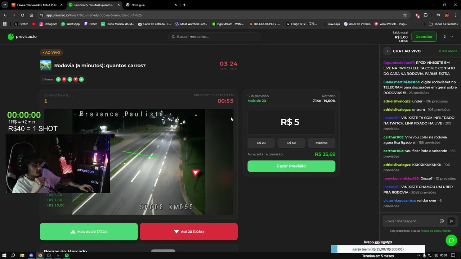
Task: Click the previsao.io logo
Action: tap(22, 37)
